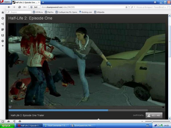Open the Opera main menu

tap(5, 2)
